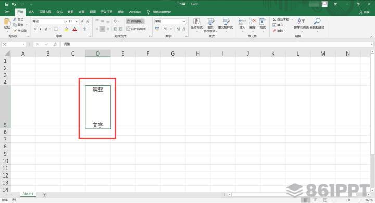
Task: Open the AutoSum dropdown arrow
Action: pyautogui.click(x=292, y=19)
